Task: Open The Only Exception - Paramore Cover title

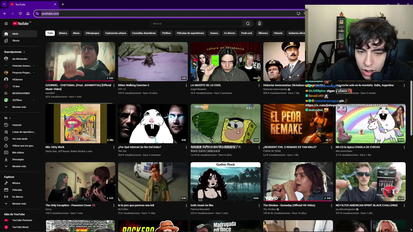Action: (70, 205)
